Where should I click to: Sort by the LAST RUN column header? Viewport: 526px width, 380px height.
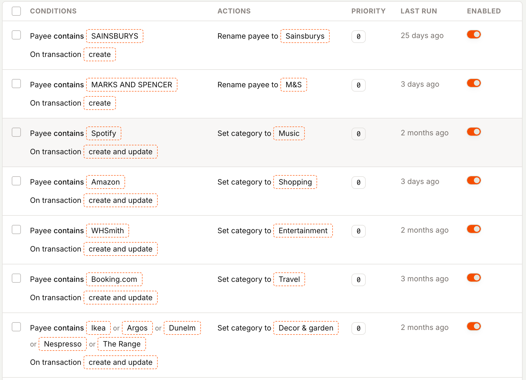coord(419,11)
